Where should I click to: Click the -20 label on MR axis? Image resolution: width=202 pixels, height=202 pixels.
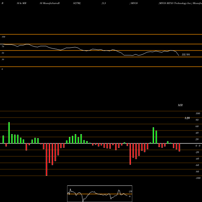point(197,152)
